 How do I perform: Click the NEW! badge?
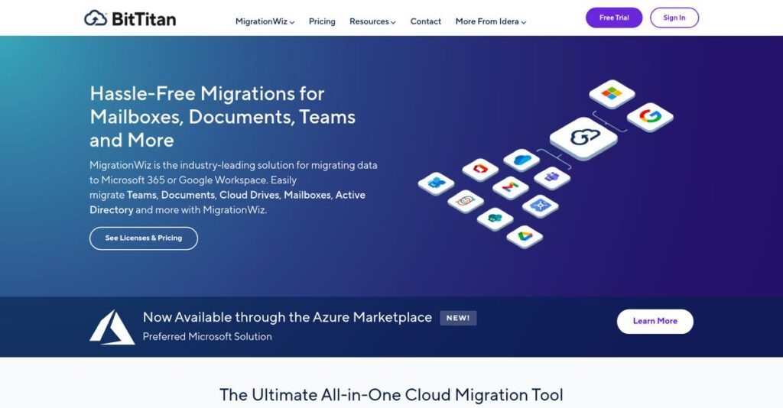(458, 318)
